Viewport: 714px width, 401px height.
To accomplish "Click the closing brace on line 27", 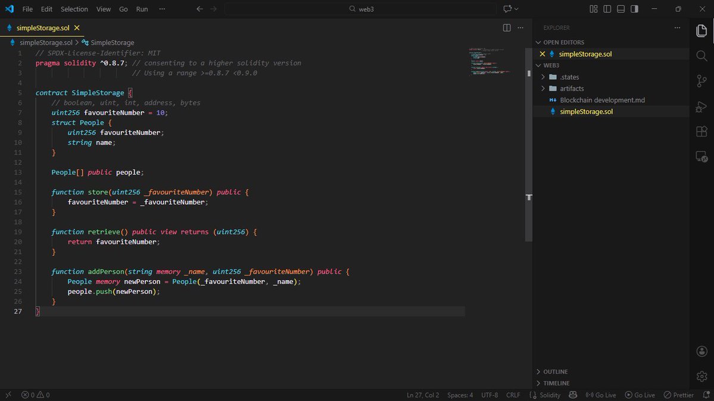I will point(38,311).
